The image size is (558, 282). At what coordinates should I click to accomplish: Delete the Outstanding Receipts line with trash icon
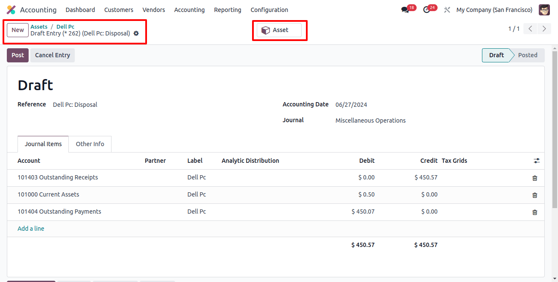[535, 178]
